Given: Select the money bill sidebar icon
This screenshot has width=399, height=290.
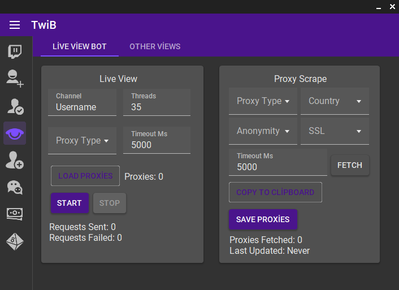Looking at the screenshot, I should [x=15, y=214].
